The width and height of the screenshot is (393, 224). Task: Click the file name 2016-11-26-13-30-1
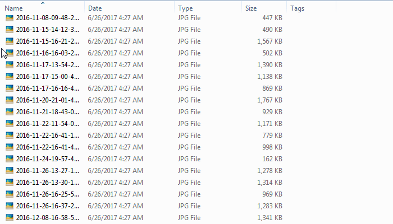pos(48,183)
